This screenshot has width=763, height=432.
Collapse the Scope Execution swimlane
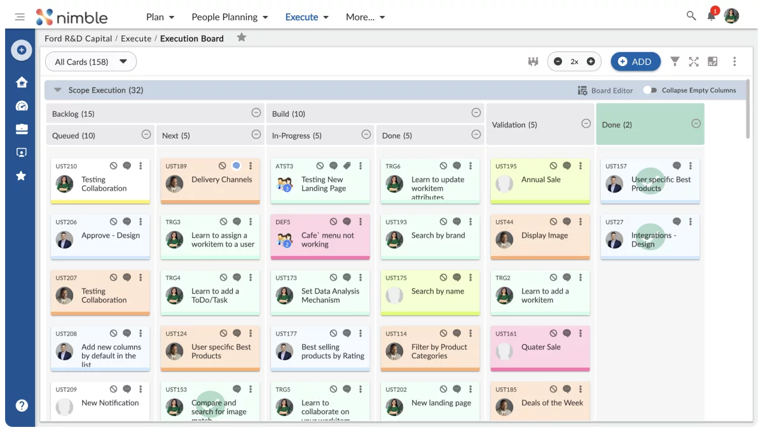57,90
